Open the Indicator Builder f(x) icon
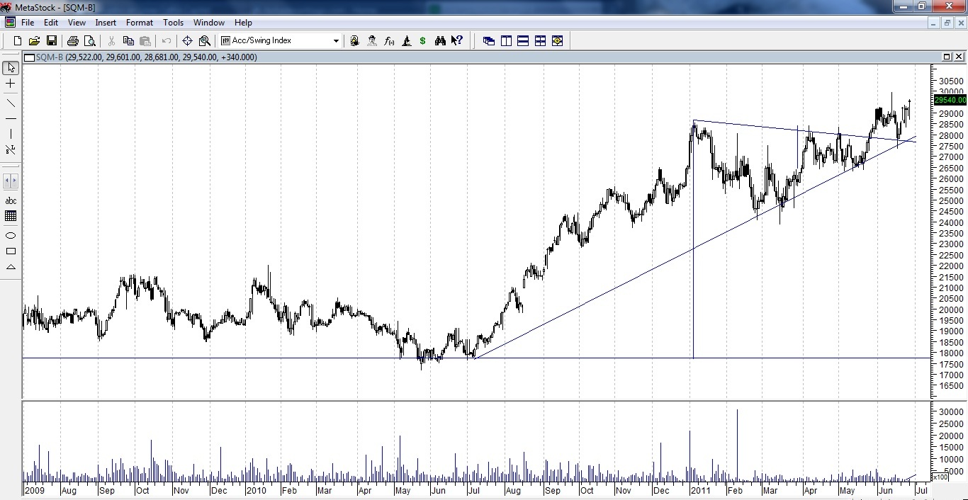968x500 pixels. [389, 41]
